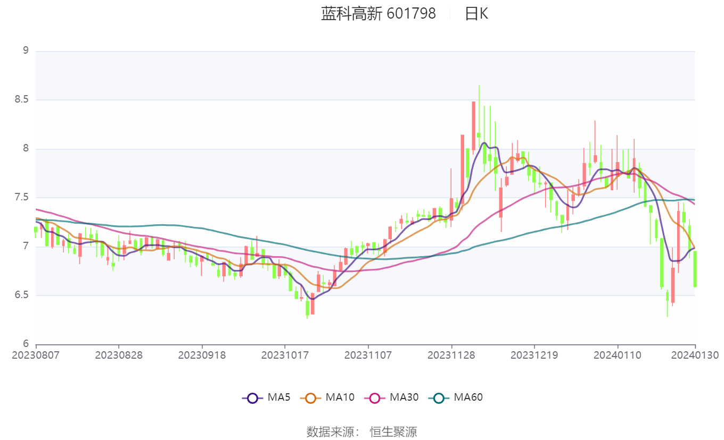Toggle the MA5 legend series
The image size is (724, 440).
(266, 397)
